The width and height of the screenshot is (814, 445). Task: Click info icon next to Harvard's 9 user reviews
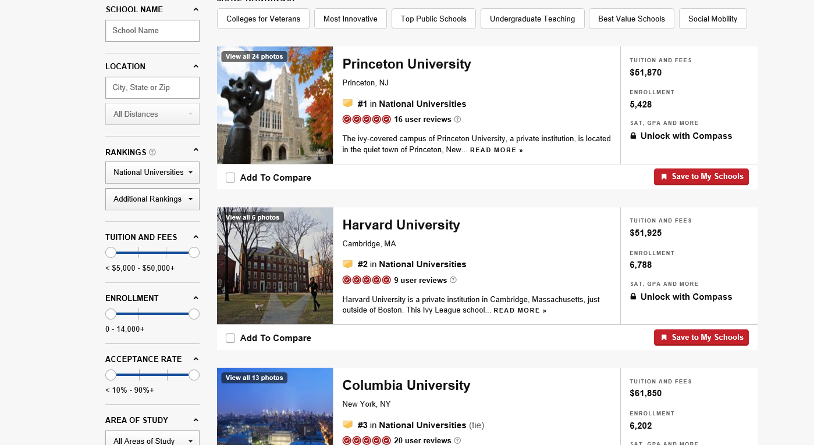[453, 280]
